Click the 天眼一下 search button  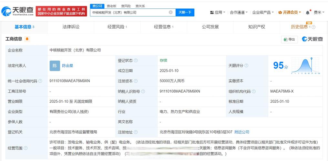[185, 12]
